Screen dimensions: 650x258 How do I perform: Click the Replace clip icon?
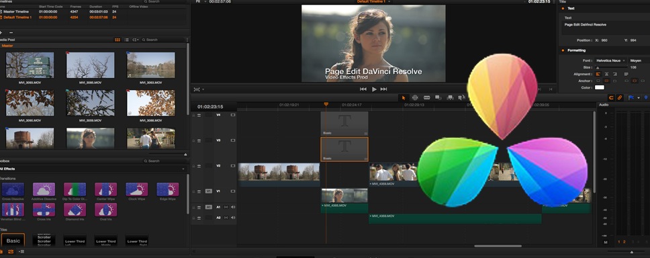tap(461, 98)
